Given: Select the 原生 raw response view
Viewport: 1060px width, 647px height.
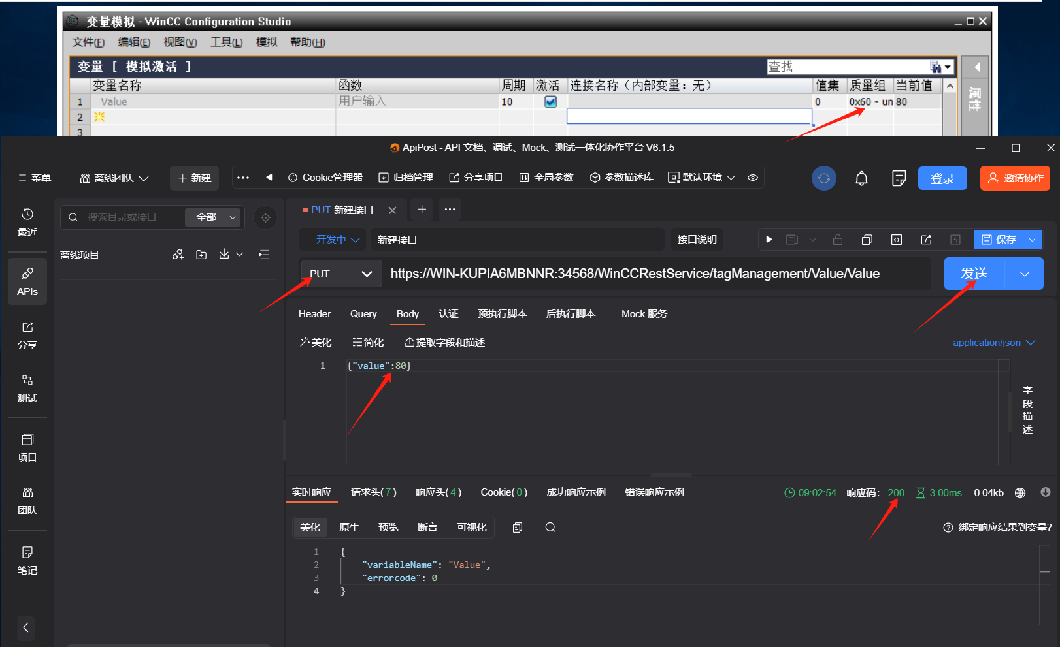Looking at the screenshot, I should click(x=349, y=528).
